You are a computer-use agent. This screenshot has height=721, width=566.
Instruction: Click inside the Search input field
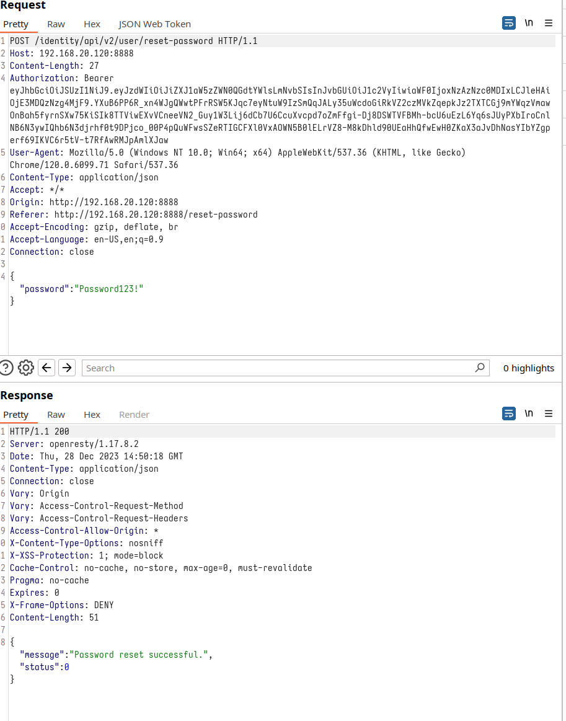[x=279, y=368]
